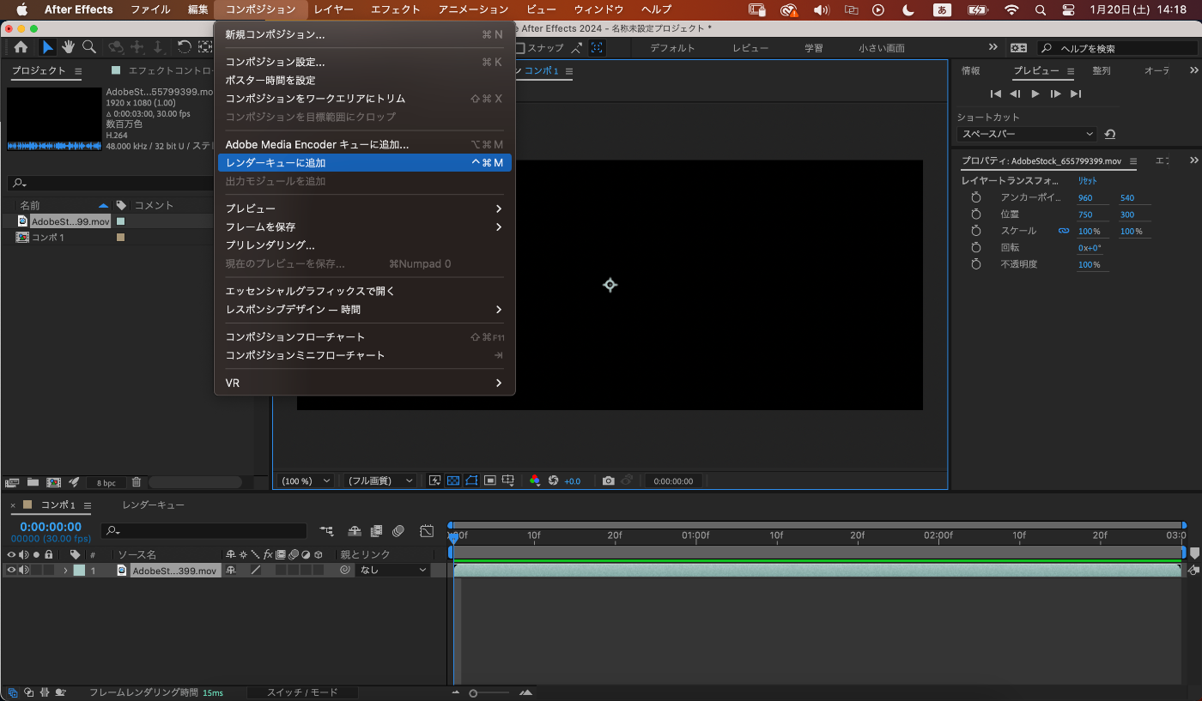Enable the Snap checkbox in the toolbar
The image size is (1202, 701).
(519, 48)
